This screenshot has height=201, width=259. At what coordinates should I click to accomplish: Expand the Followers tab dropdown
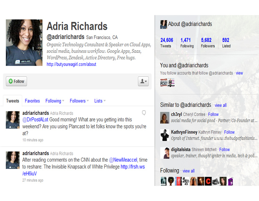[79, 101]
